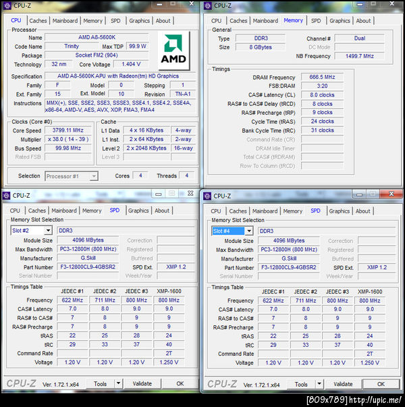The height and width of the screenshot is (407, 405).
Task: Click the Multiplier value x 38.0
Action: coord(68,140)
